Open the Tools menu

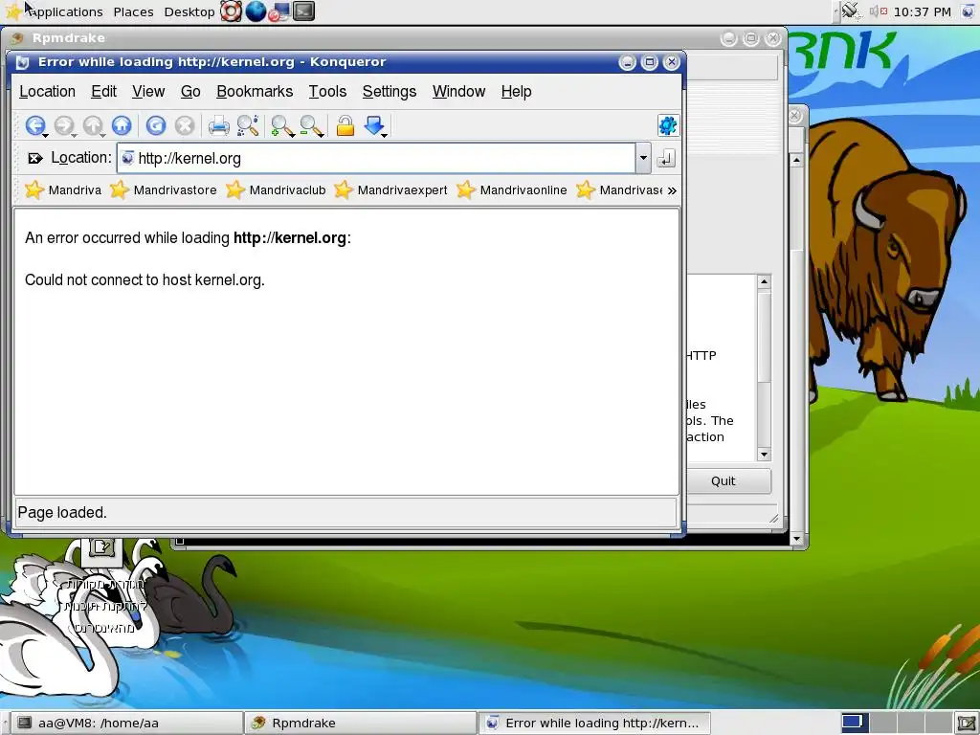(327, 91)
